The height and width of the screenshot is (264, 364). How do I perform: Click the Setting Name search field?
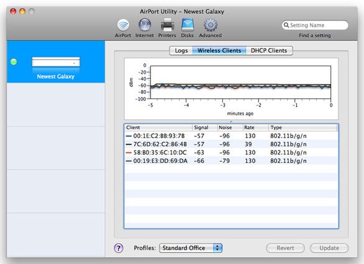[x=315, y=25]
